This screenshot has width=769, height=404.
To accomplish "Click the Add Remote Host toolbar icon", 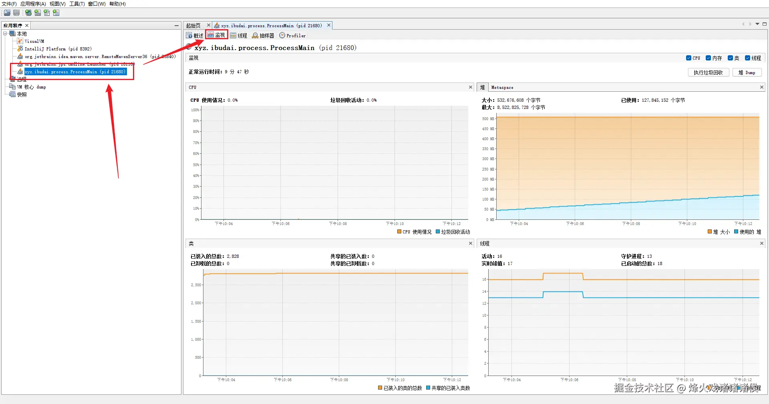I will (28, 13).
